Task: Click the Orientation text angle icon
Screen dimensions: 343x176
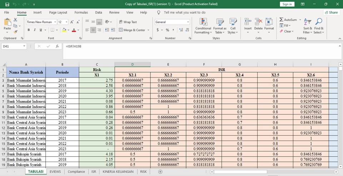Action: tap(107, 22)
